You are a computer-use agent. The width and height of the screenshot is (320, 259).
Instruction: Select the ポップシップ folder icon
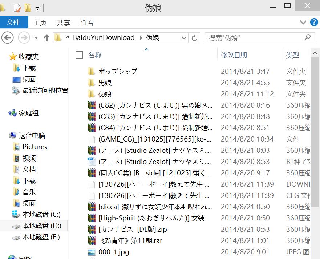point(92,71)
